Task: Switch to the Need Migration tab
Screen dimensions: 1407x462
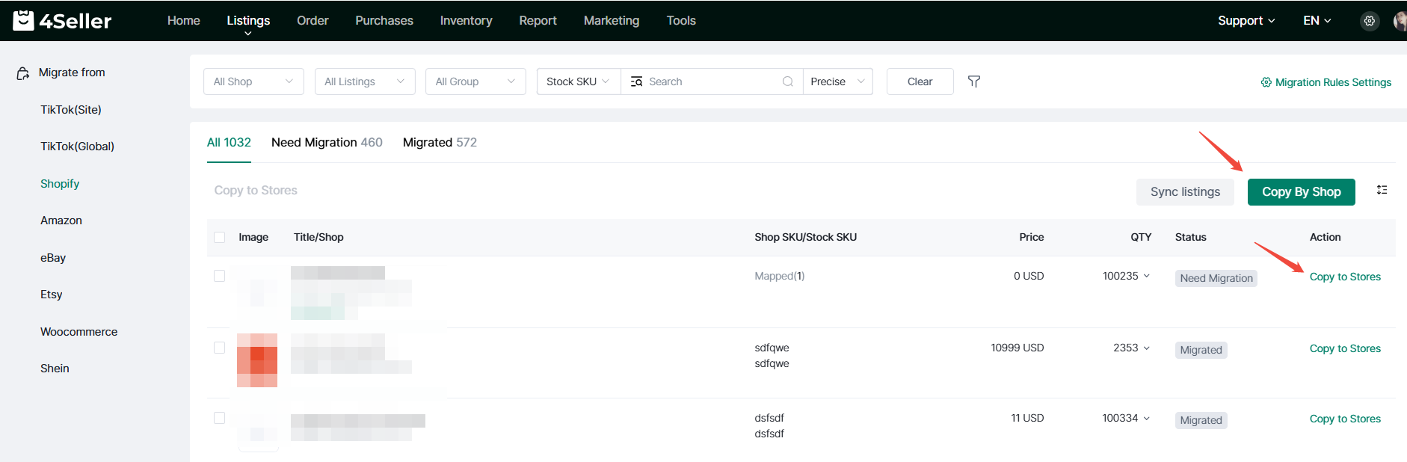Action: [327, 143]
